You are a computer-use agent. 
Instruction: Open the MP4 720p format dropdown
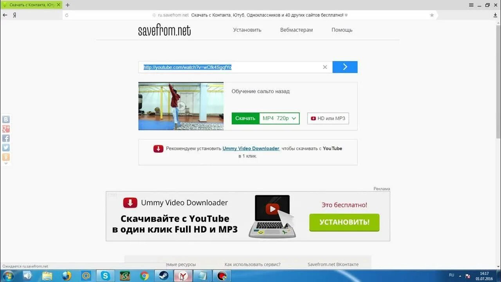point(279,118)
